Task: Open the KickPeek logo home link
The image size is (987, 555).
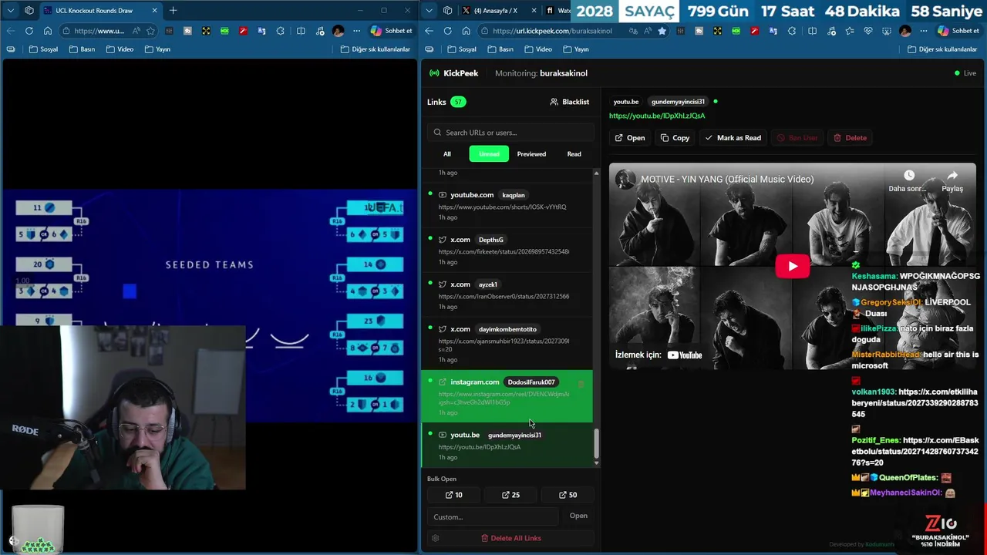Action: click(453, 73)
